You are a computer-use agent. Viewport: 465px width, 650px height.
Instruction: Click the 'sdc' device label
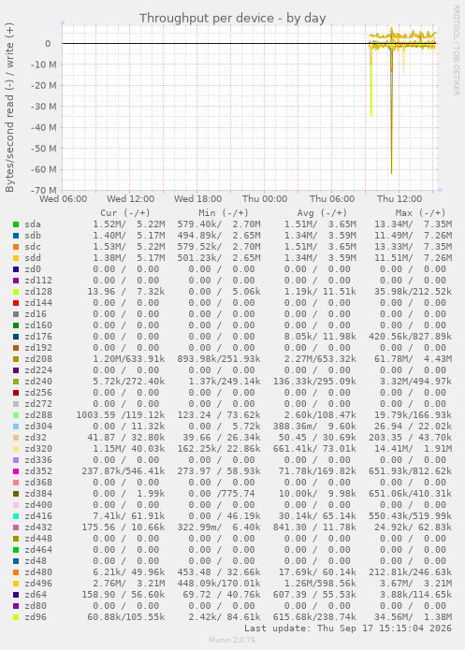click(33, 247)
